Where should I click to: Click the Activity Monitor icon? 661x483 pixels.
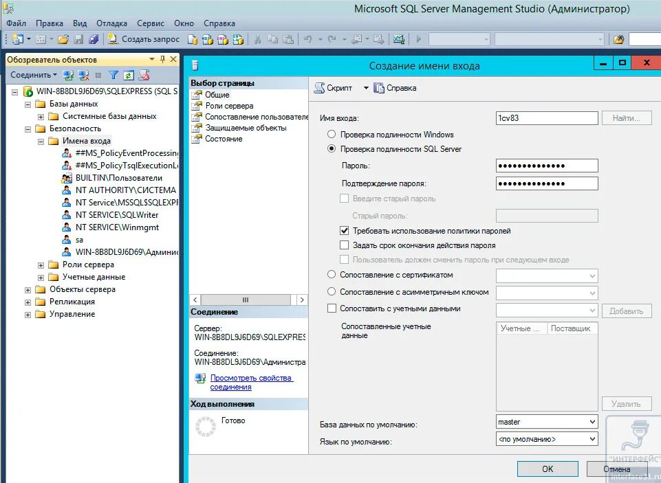point(399,39)
